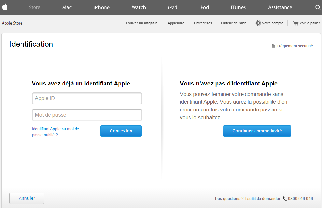Viewport: 322px width, 208px height.
Task: Click the padlock icon by Règlement sécurisé
Action: coord(273,46)
